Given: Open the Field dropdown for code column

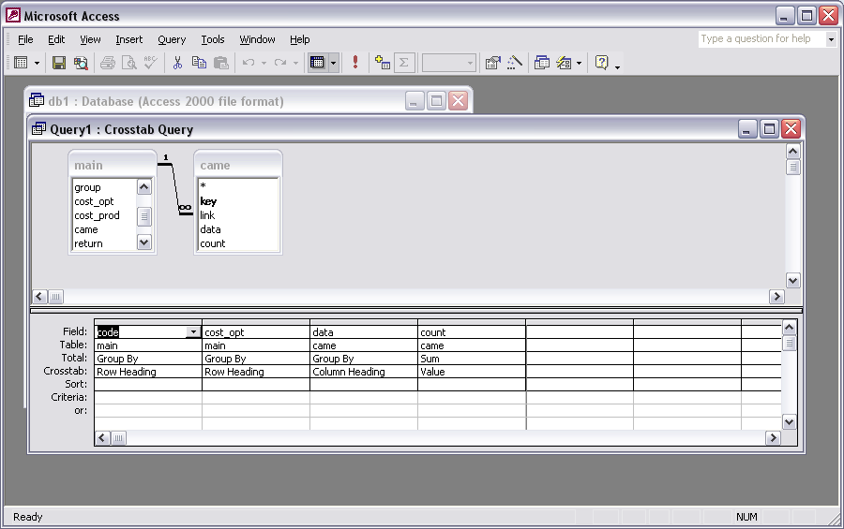Looking at the screenshot, I should pos(193,332).
